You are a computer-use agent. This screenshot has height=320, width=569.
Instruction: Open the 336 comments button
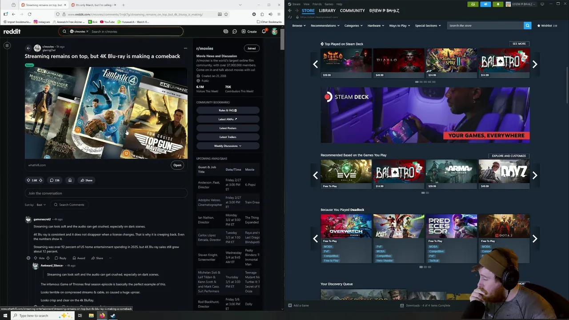coord(55,180)
